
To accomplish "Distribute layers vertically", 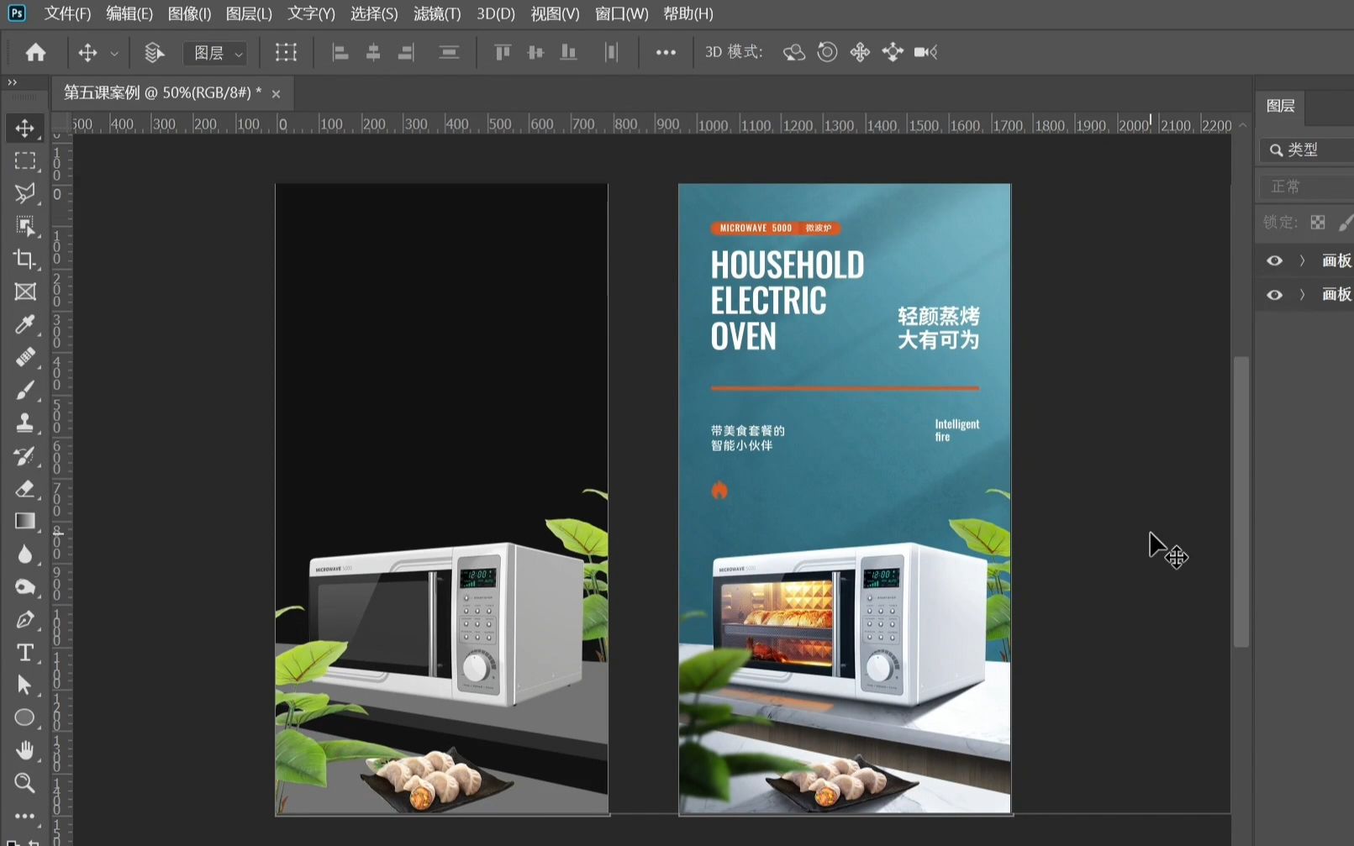I will pyautogui.click(x=612, y=52).
